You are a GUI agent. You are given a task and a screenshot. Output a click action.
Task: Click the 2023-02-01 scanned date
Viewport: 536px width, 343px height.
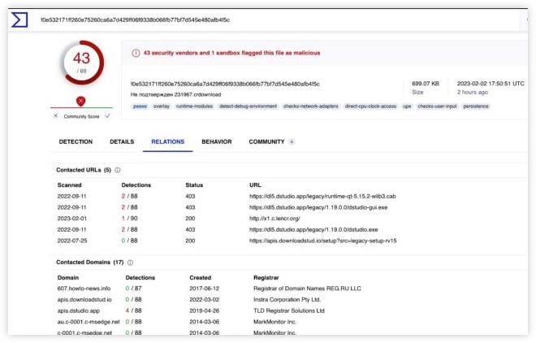click(x=71, y=219)
